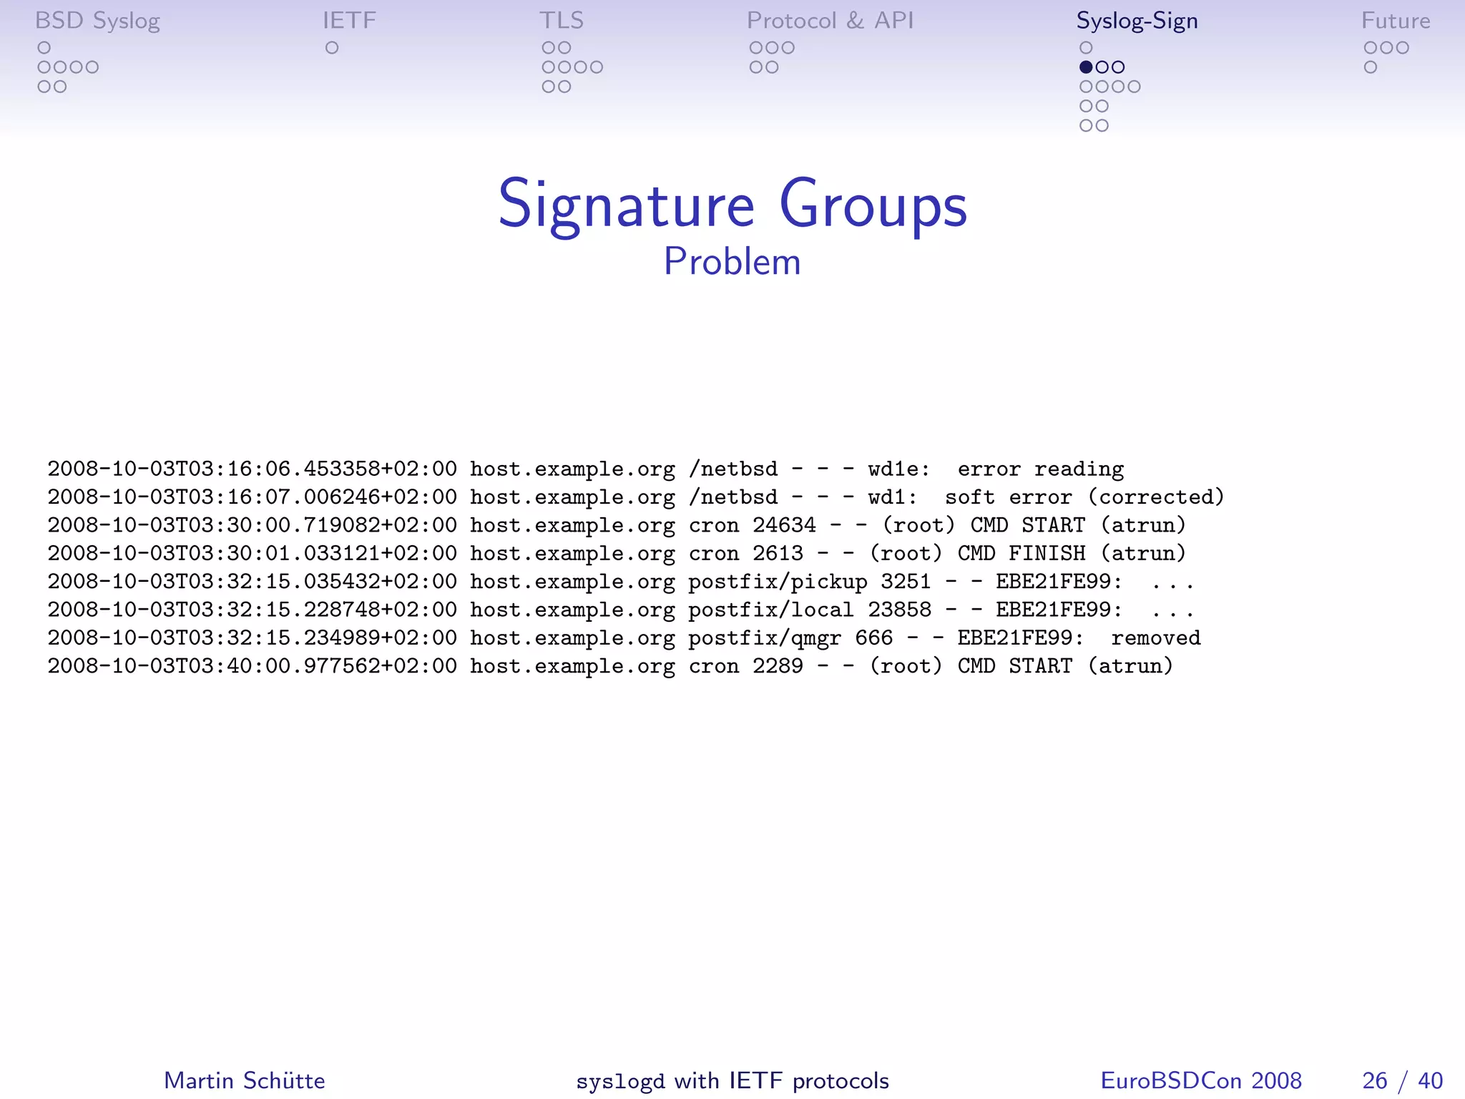Select the cron 2613 CMD FINISH line
Viewport: 1465px width, 1099px height.
coord(617,554)
